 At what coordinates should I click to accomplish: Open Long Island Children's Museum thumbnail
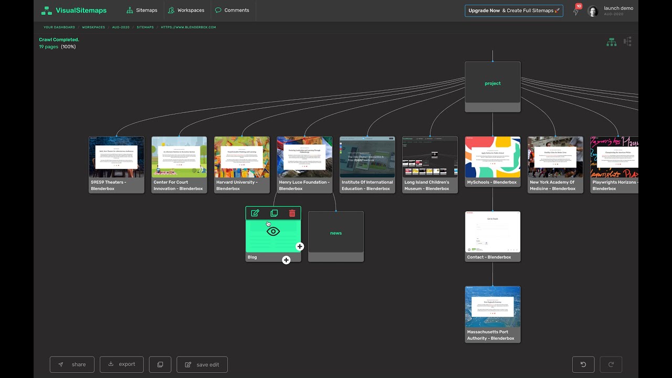430,157
